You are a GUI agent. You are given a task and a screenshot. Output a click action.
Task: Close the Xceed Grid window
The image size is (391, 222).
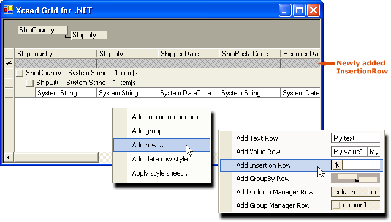click(x=313, y=10)
